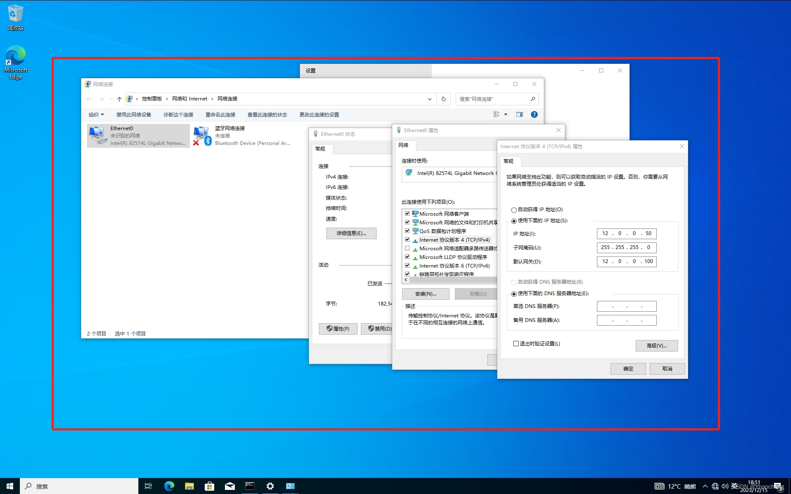This screenshot has width=791, height=494.
Task: Toggle the preview pane icon
Action: pos(519,114)
